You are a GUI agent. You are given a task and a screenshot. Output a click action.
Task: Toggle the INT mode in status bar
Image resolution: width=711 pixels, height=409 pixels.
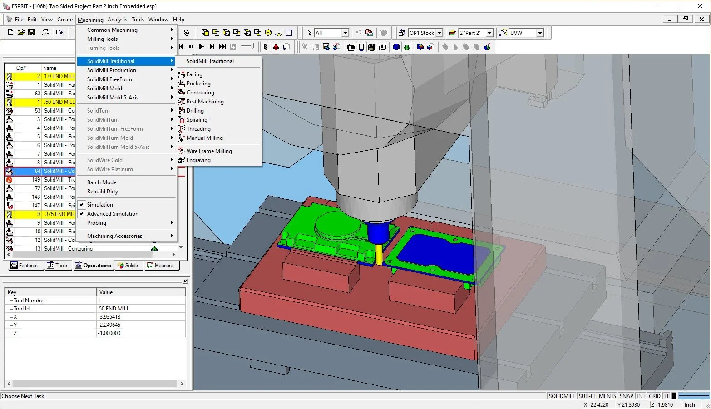click(641, 396)
